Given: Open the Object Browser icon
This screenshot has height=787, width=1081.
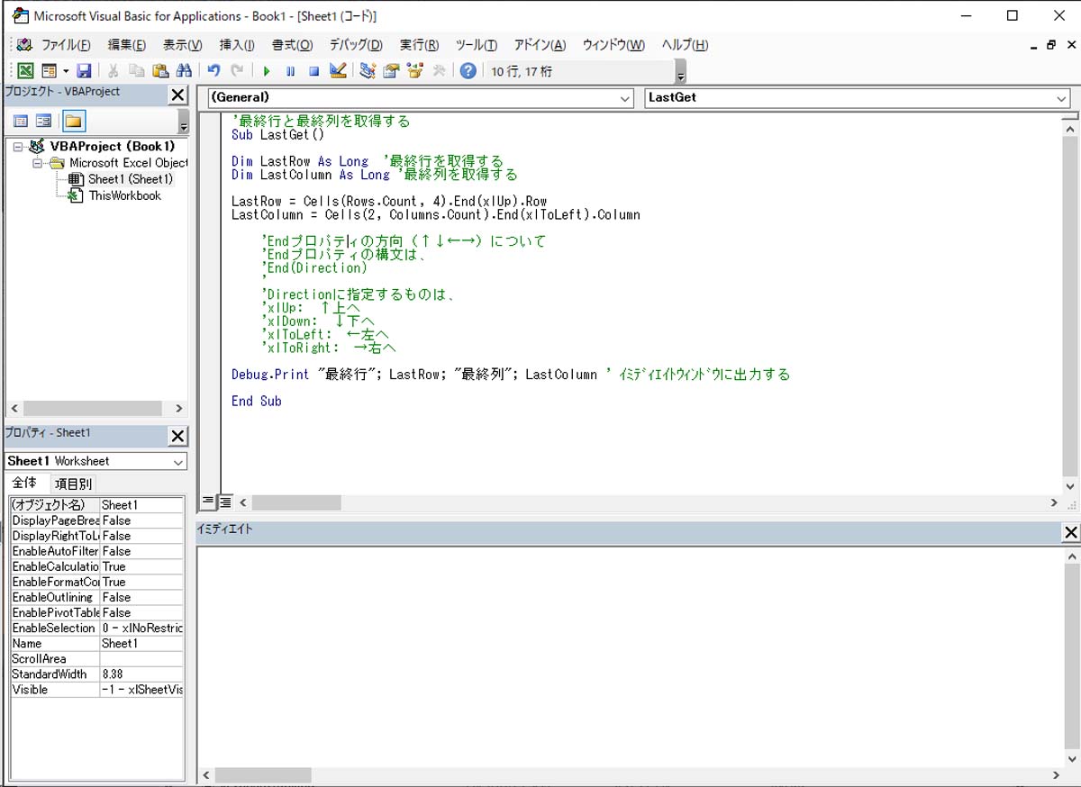Looking at the screenshot, I should click(415, 71).
